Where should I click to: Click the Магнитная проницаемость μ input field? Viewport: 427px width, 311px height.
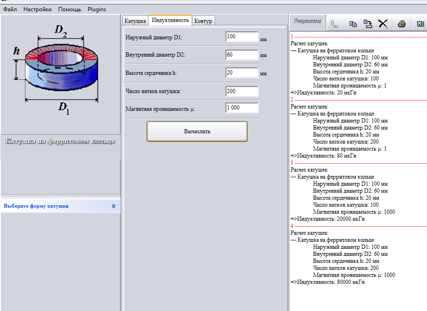coord(241,108)
